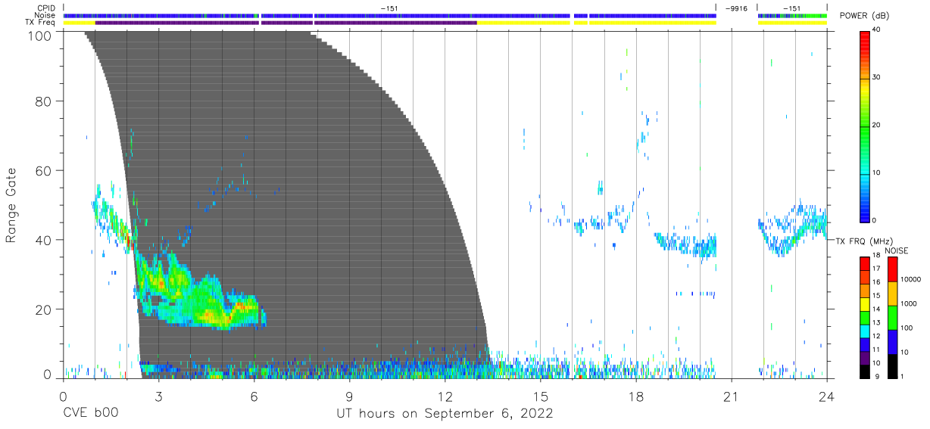Click the NOISE legend title above the noise scale
930x429 pixels.
[x=897, y=250]
